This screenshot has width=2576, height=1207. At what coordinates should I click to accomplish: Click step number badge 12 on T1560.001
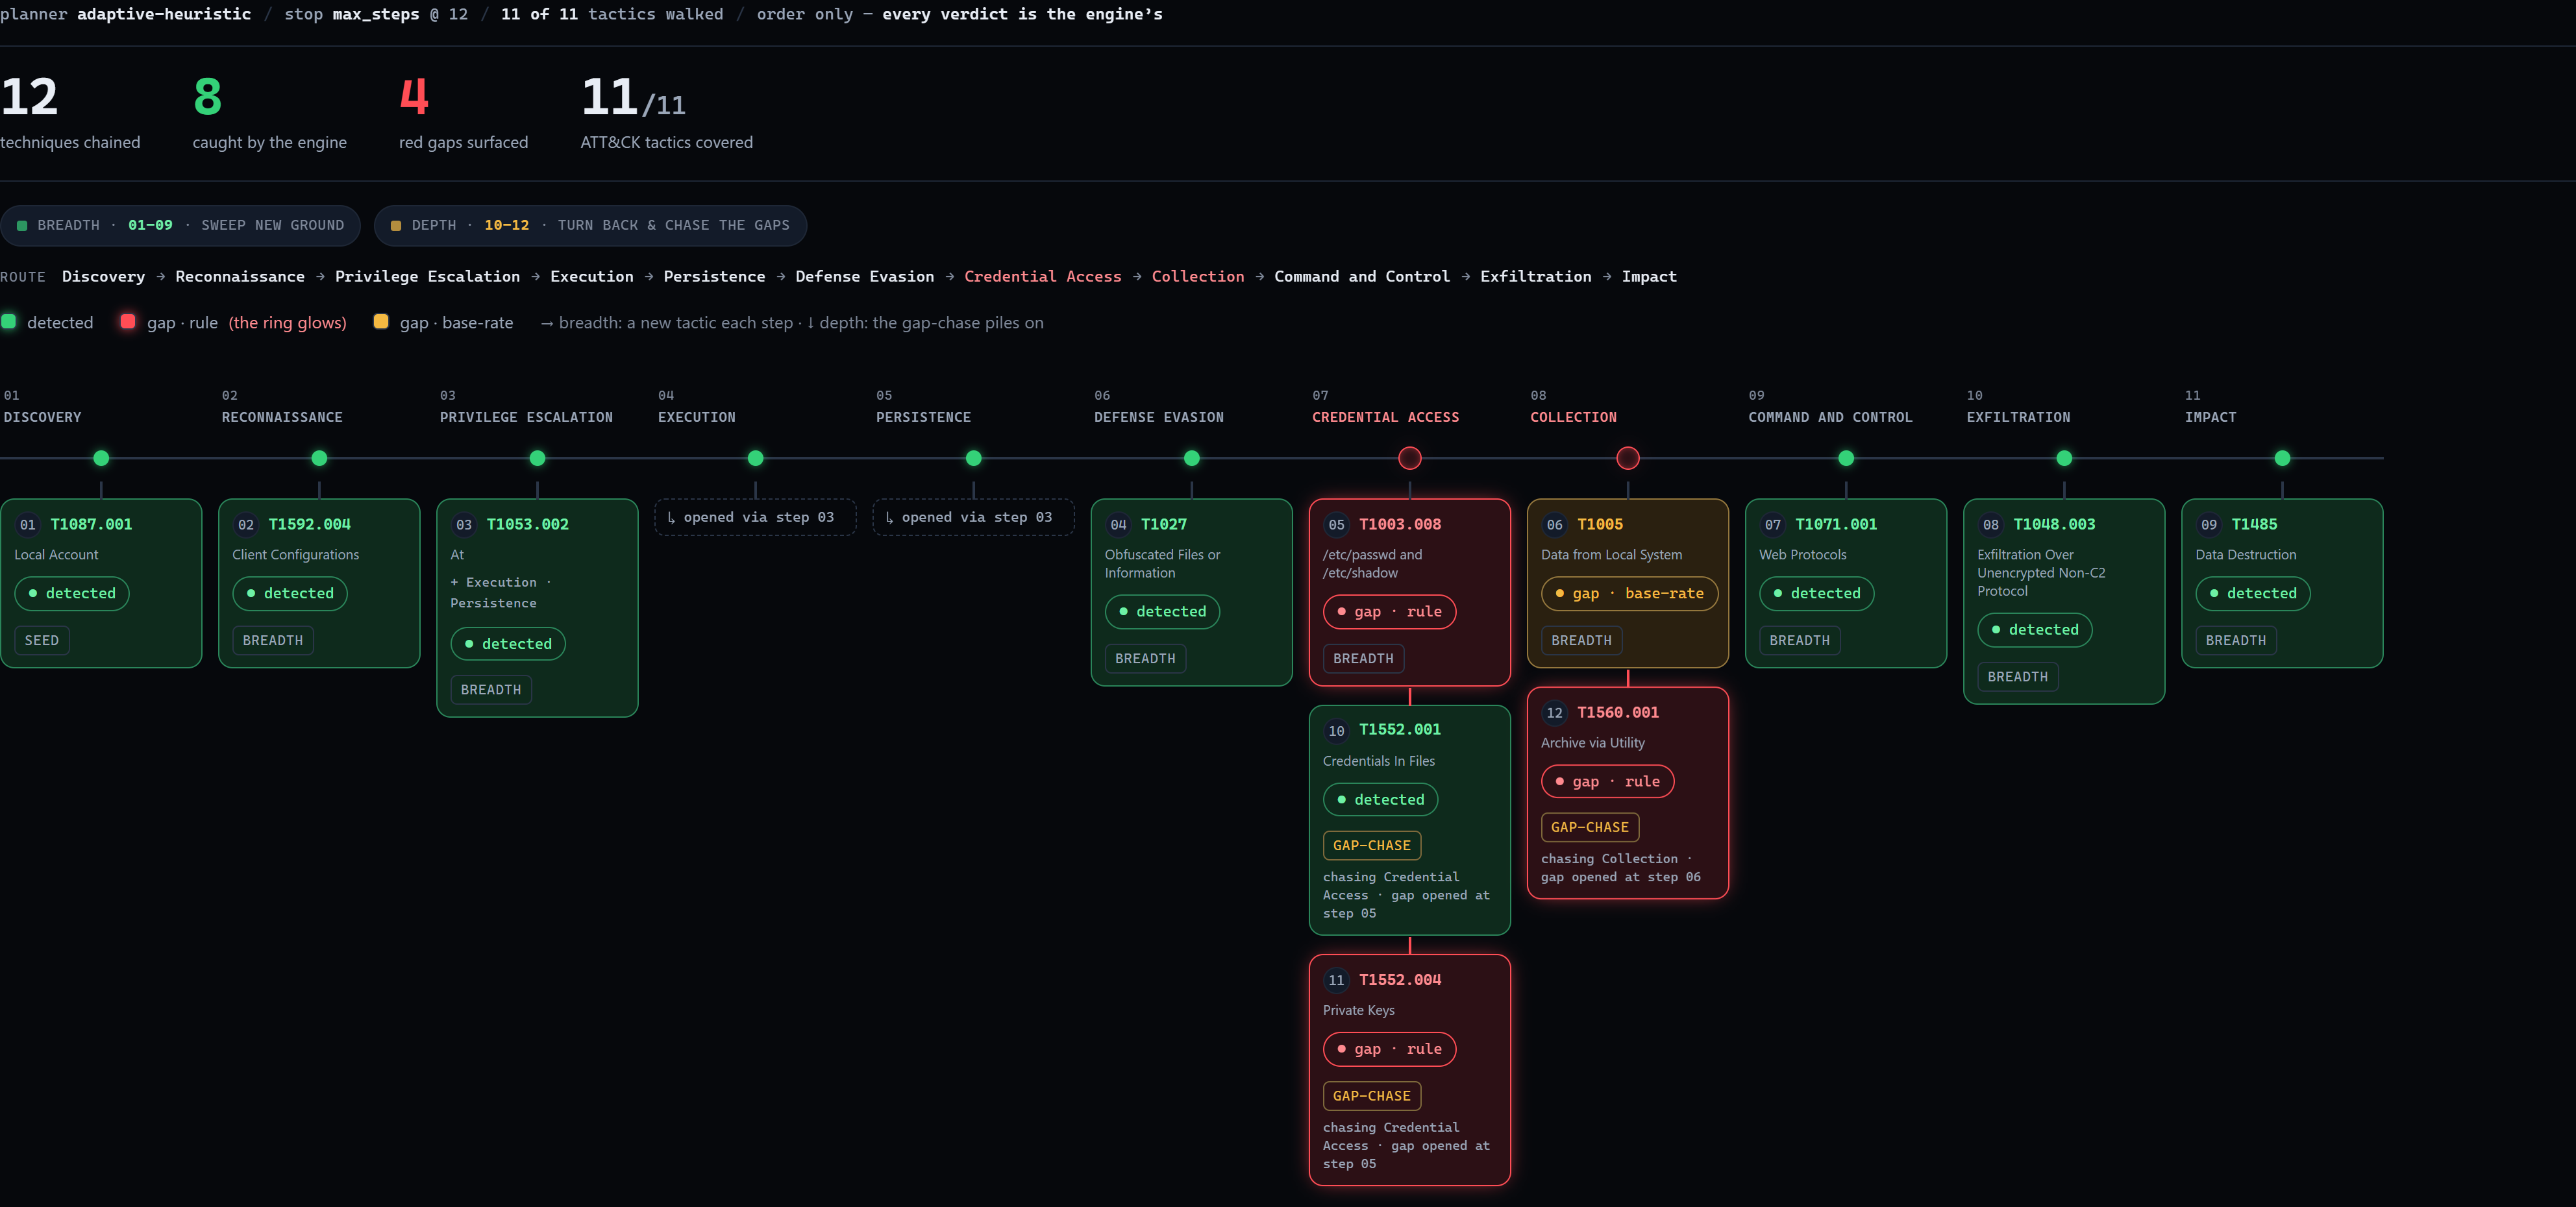click(1554, 713)
